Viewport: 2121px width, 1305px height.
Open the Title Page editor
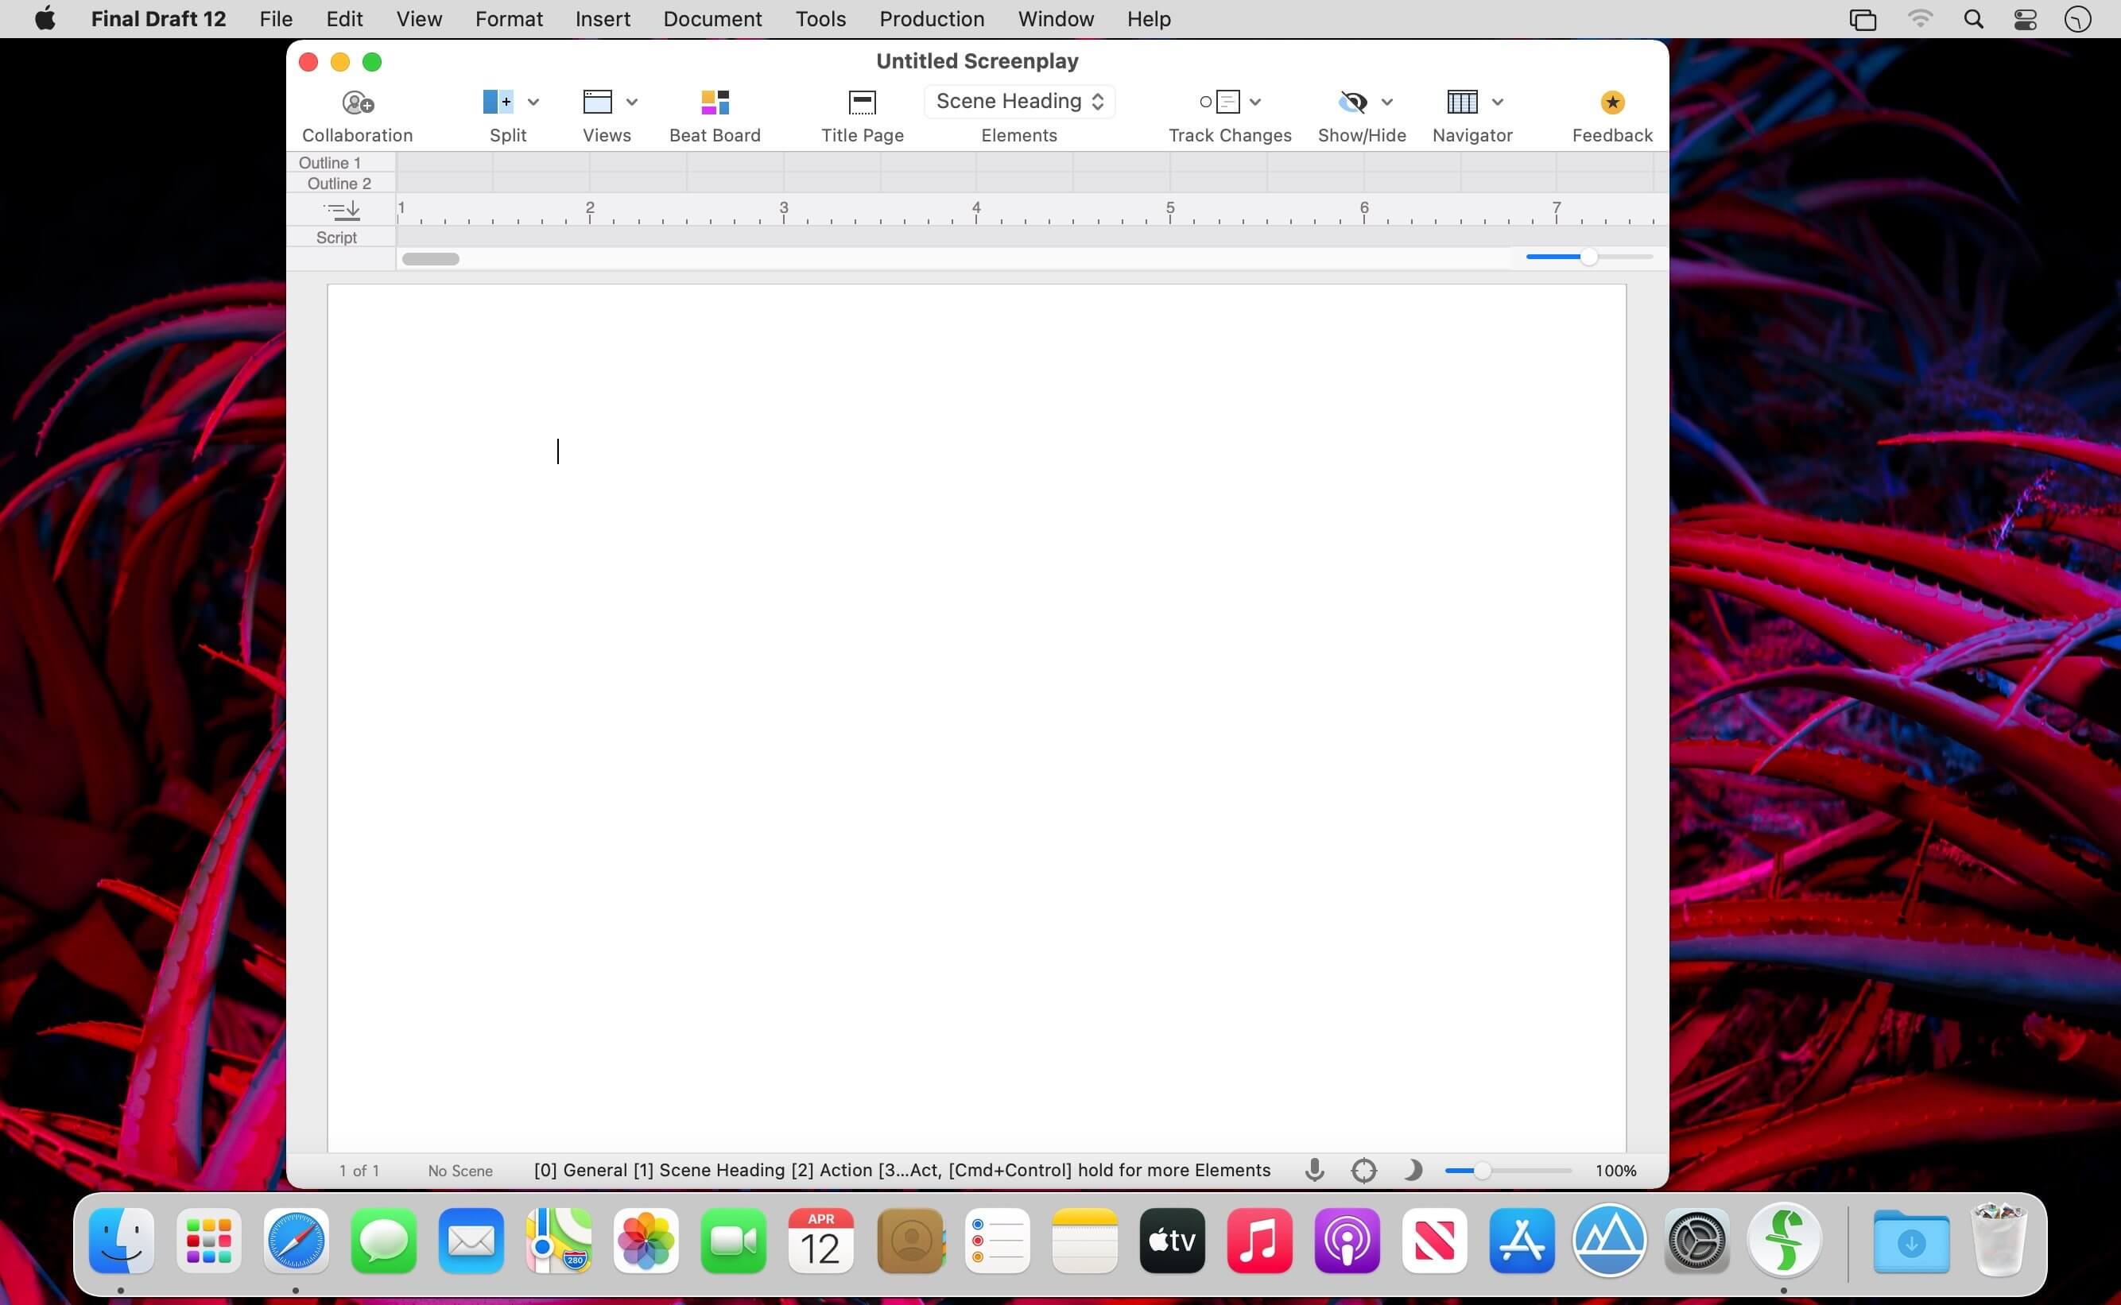pos(862,103)
